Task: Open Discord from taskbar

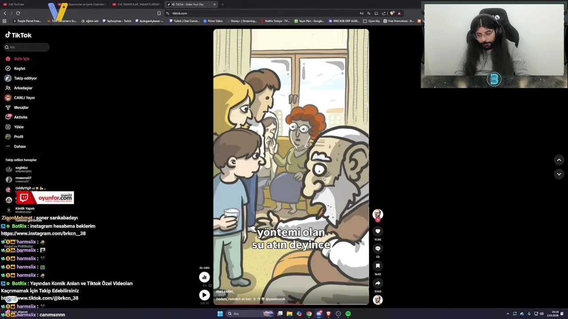Action: [319, 314]
